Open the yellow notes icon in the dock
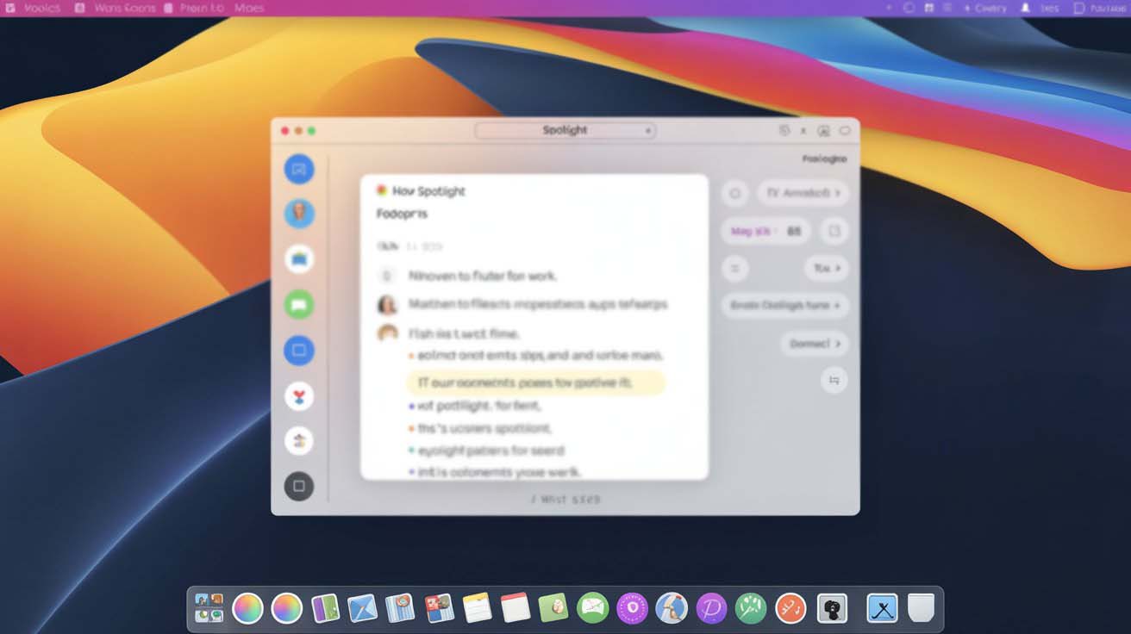This screenshot has height=634, width=1131. pyautogui.click(x=477, y=608)
